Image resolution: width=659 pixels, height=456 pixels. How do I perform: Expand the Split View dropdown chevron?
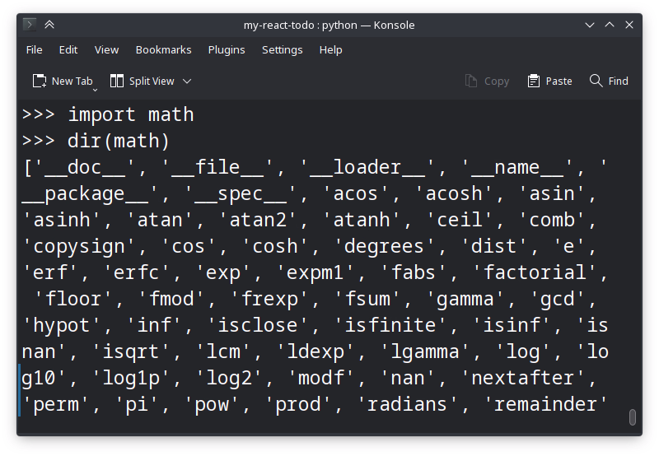click(x=187, y=81)
